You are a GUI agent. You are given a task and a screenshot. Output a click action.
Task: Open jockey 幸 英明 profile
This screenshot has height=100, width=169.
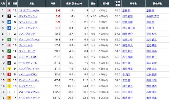[x=126, y=75]
